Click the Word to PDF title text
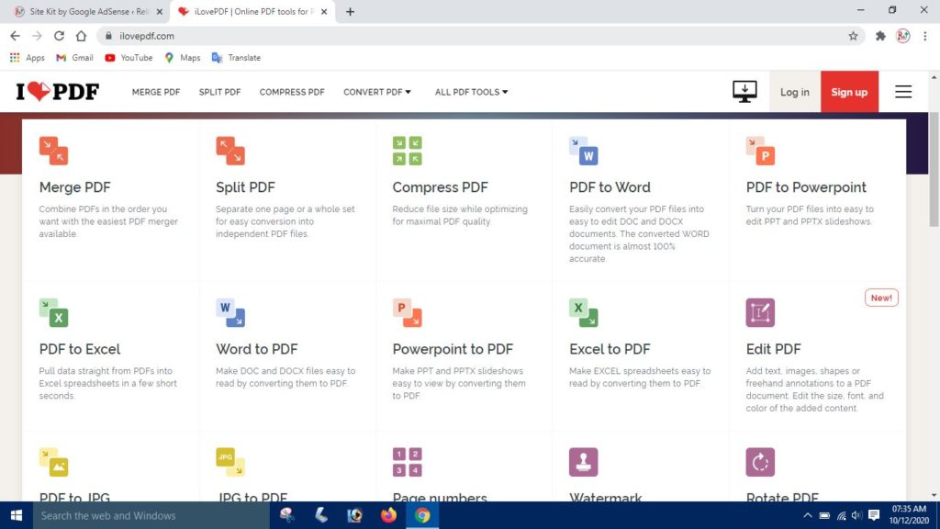 [257, 349]
